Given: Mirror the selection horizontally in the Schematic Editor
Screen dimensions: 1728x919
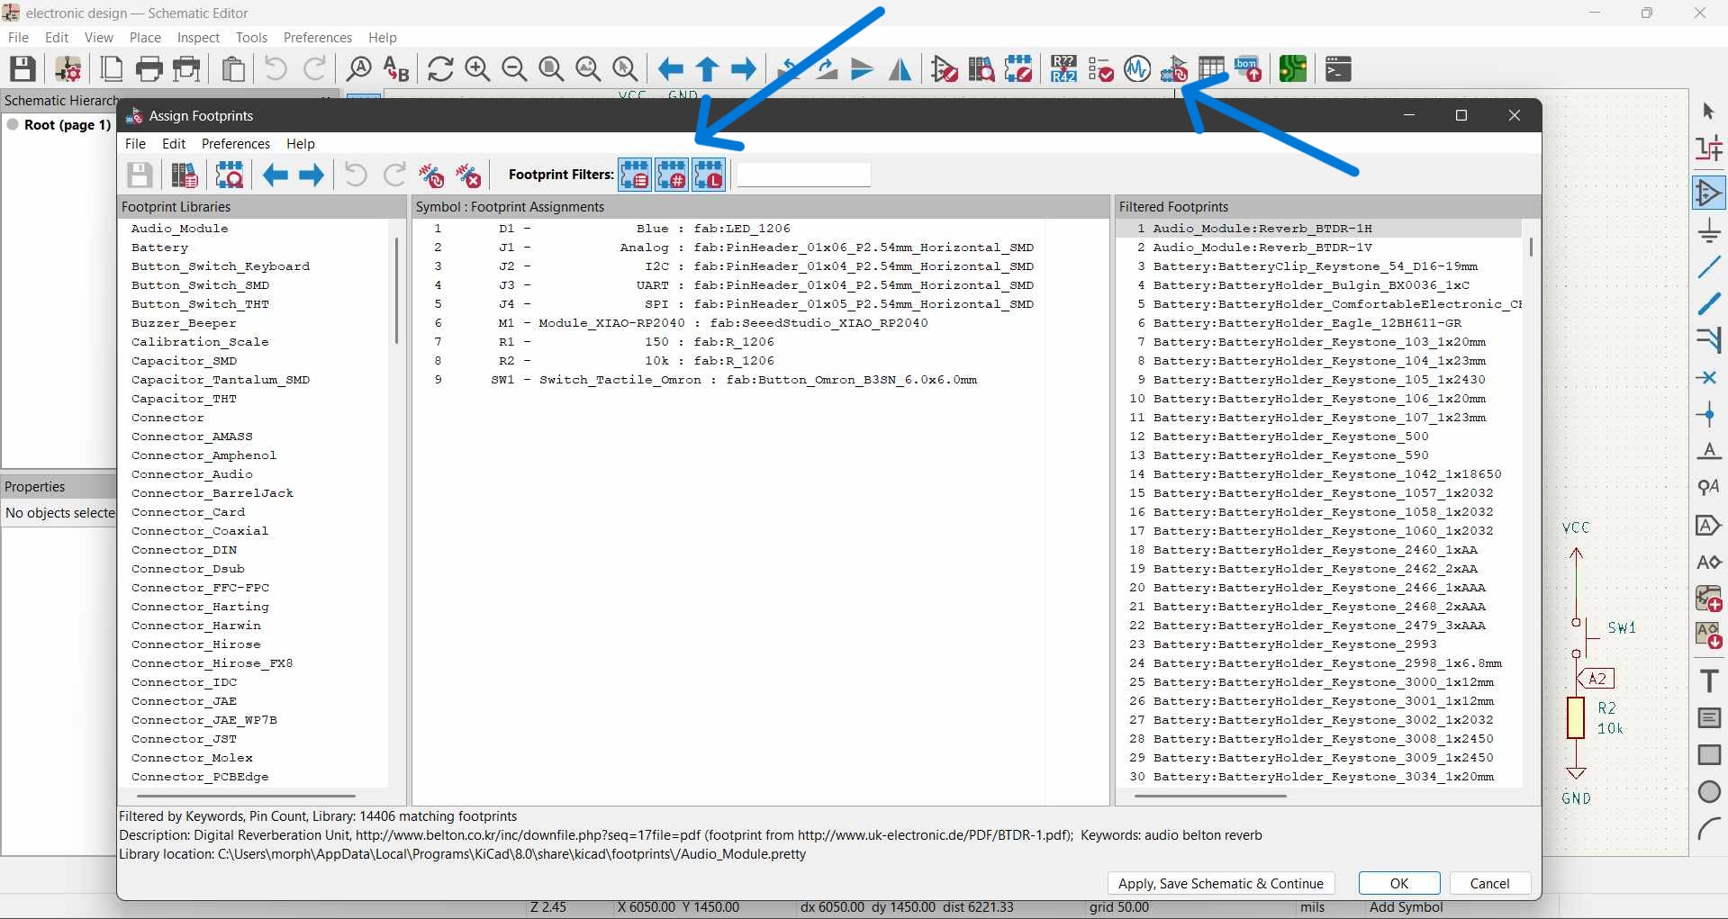Looking at the screenshot, I should click(x=900, y=68).
